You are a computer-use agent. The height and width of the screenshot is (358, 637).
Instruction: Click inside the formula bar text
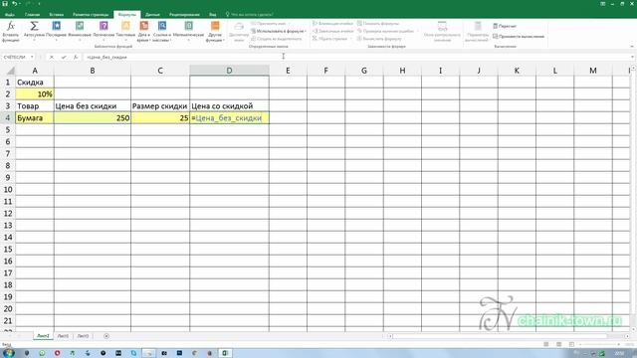pyautogui.click(x=357, y=58)
